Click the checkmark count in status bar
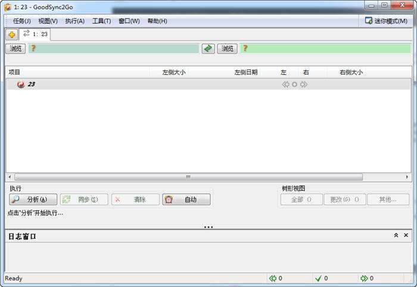Screen dimensions: 417x287 click(321, 278)
